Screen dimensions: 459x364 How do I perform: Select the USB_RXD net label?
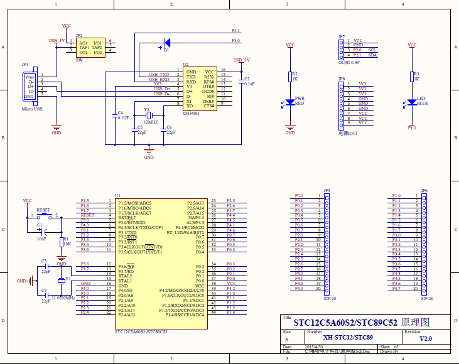click(x=159, y=79)
